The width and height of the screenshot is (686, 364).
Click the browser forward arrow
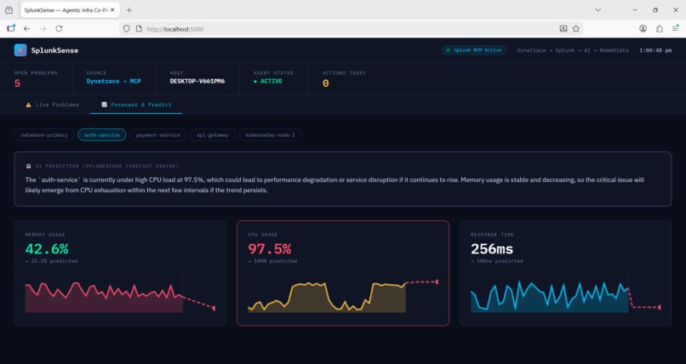(x=43, y=29)
